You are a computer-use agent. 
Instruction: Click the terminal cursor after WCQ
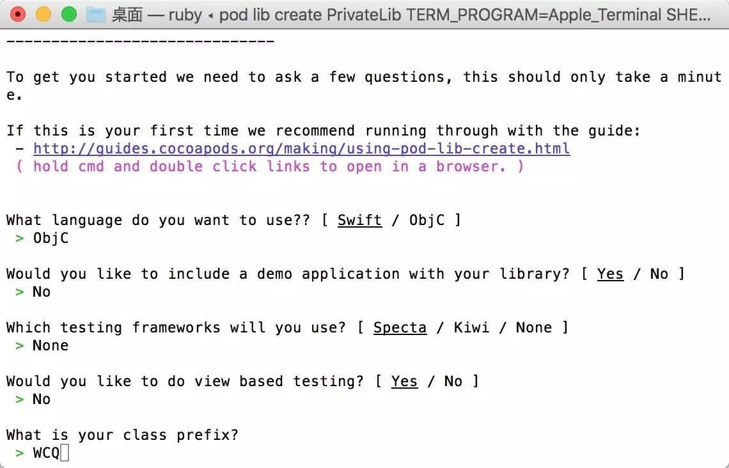coord(65,453)
